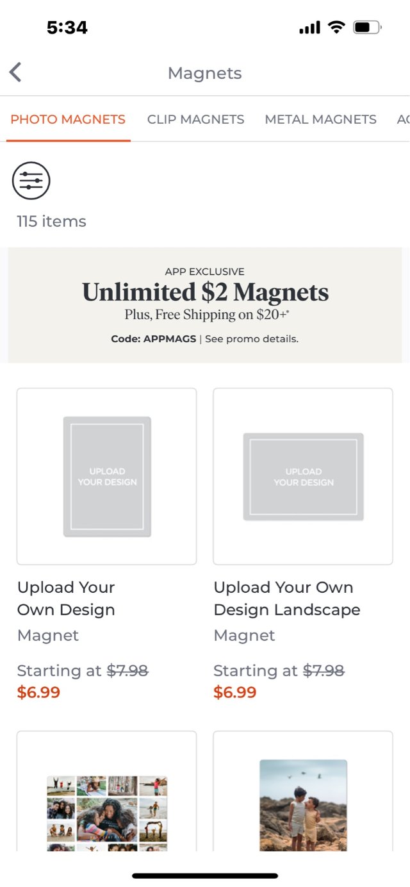This screenshot has height=887, width=410.
Task: Open the photo collage magnet thumbnail
Action: click(x=107, y=812)
